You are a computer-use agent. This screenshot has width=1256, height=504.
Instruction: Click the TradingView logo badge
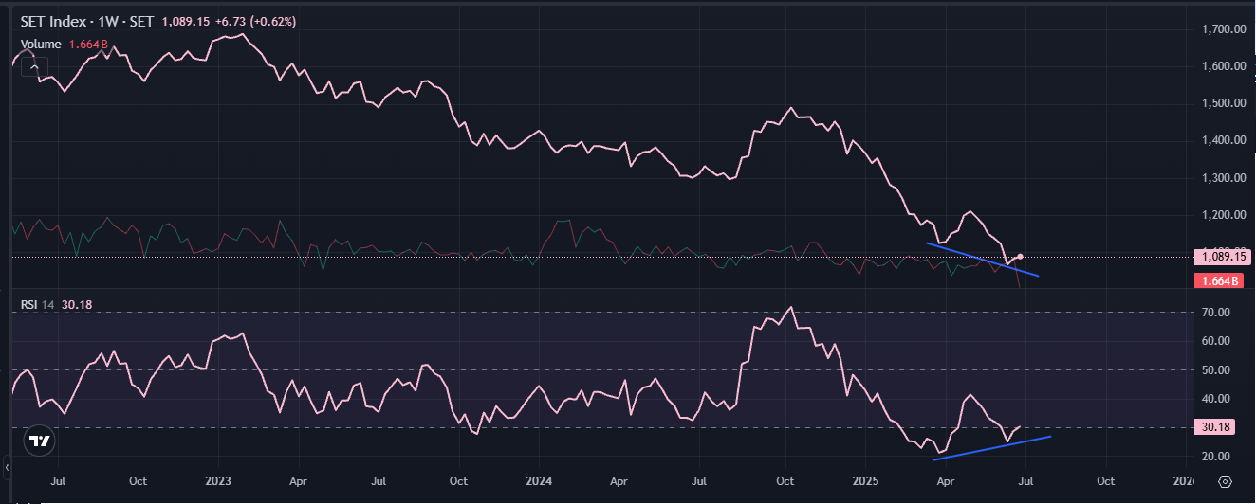(x=39, y=441)
